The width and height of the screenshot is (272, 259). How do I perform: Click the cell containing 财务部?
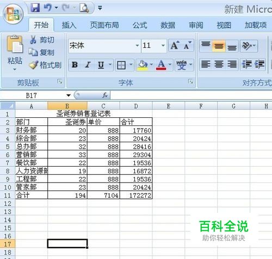point(32,130)
